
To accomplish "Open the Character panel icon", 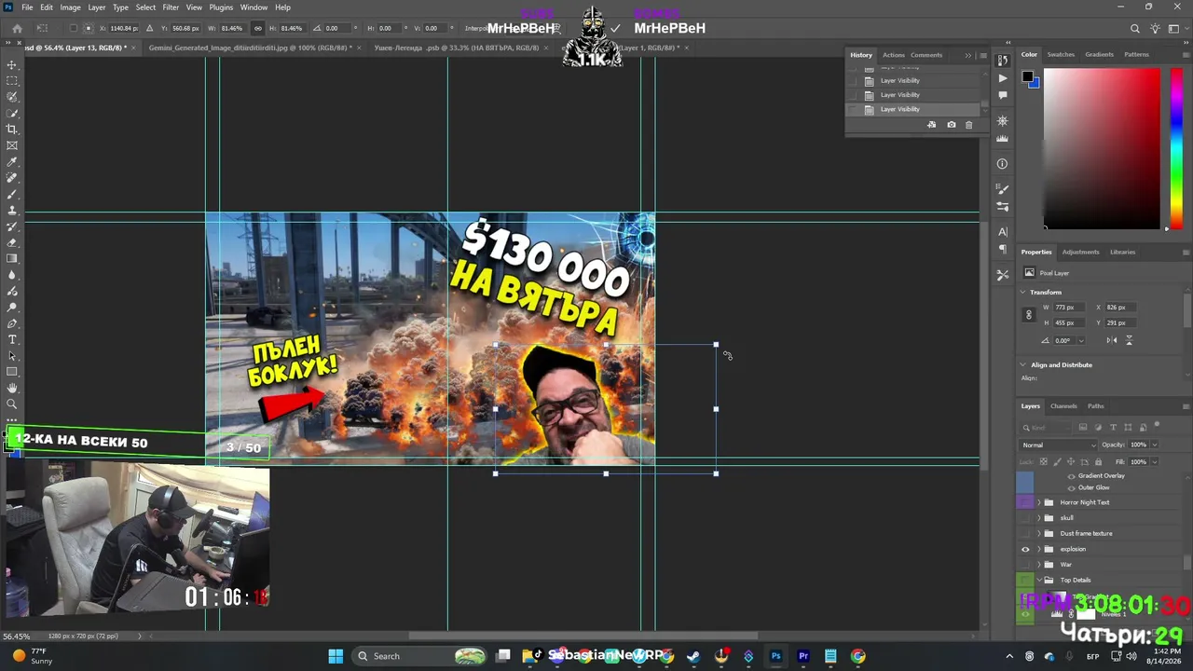I will (1003, 231).
